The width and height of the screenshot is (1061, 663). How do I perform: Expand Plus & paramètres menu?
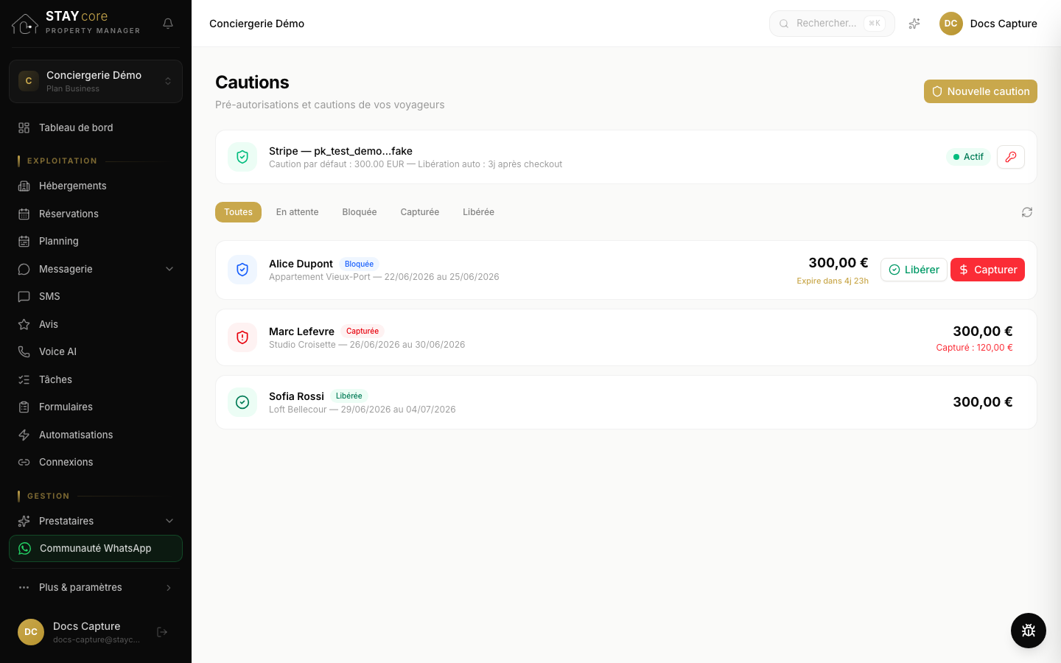[96, 588]
